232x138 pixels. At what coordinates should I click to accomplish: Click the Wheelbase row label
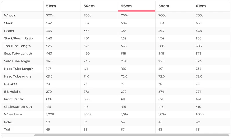[x=13, y=114]
